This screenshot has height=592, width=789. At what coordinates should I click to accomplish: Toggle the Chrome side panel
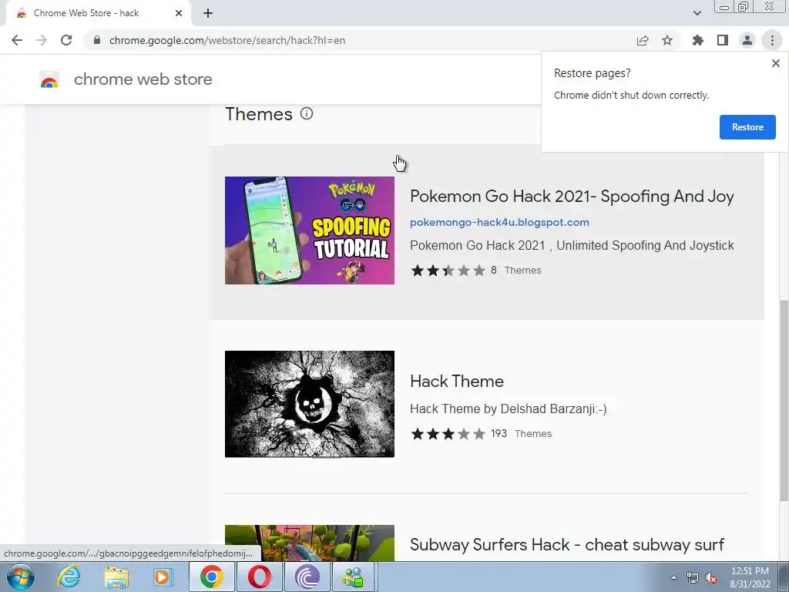(x=723, y=40)
